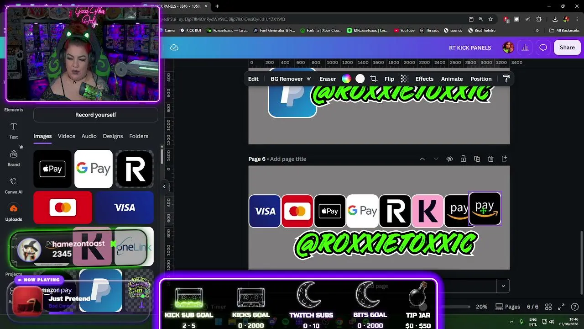This screenshot has width=584, height=329.
Task: Open the Pages view
Action: [508, 307]
